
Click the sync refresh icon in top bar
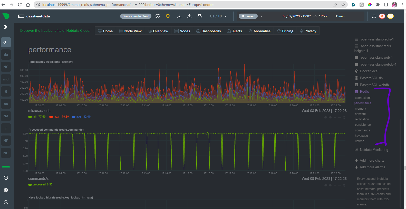click(158, 16)
